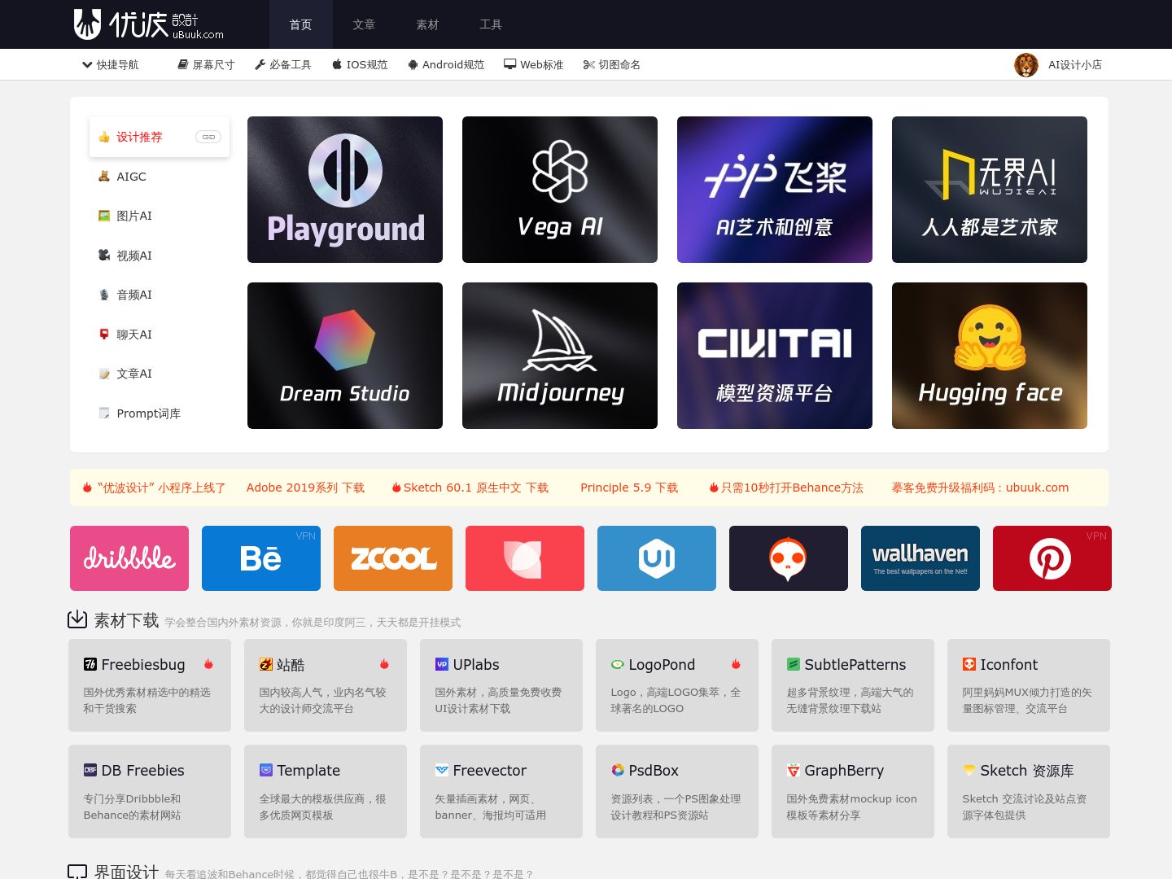Open 必备工具 wrench link
Image resolution: width=1172 pixels, height=879 pixels.
283,64
